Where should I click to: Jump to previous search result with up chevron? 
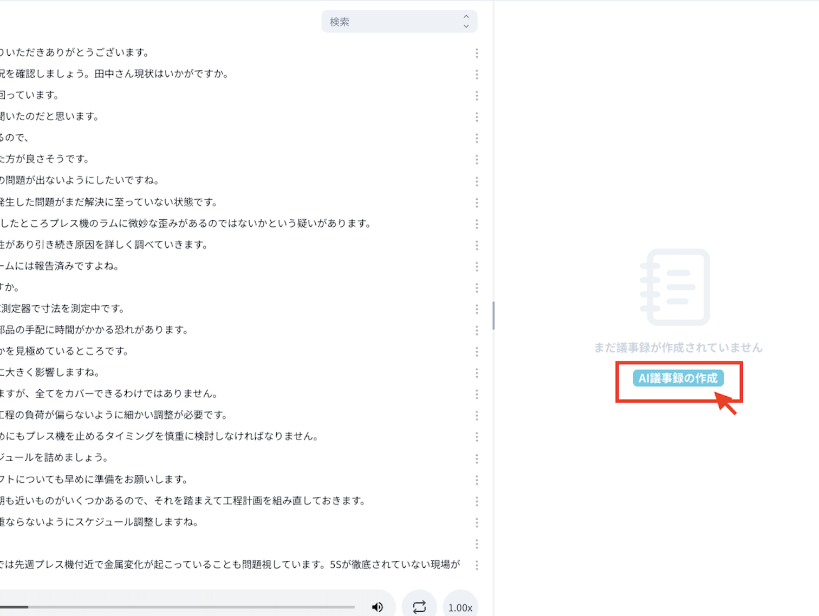pos(466,17)
